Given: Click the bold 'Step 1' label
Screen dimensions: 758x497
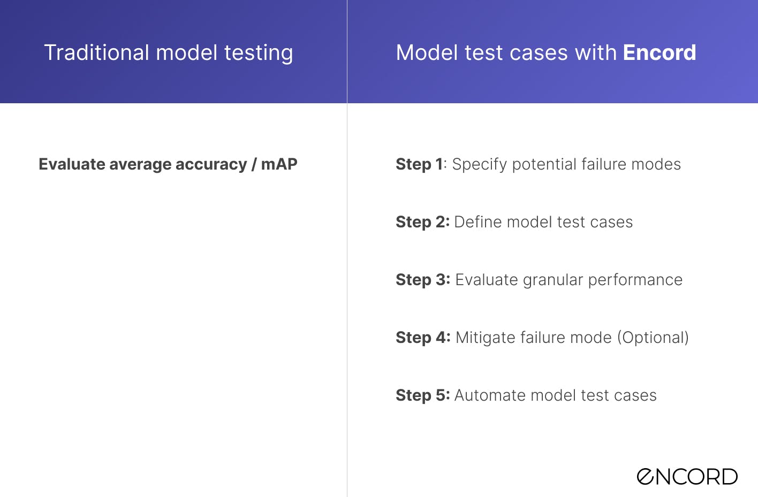Looking at the screenshot, I should coord(419,165).
